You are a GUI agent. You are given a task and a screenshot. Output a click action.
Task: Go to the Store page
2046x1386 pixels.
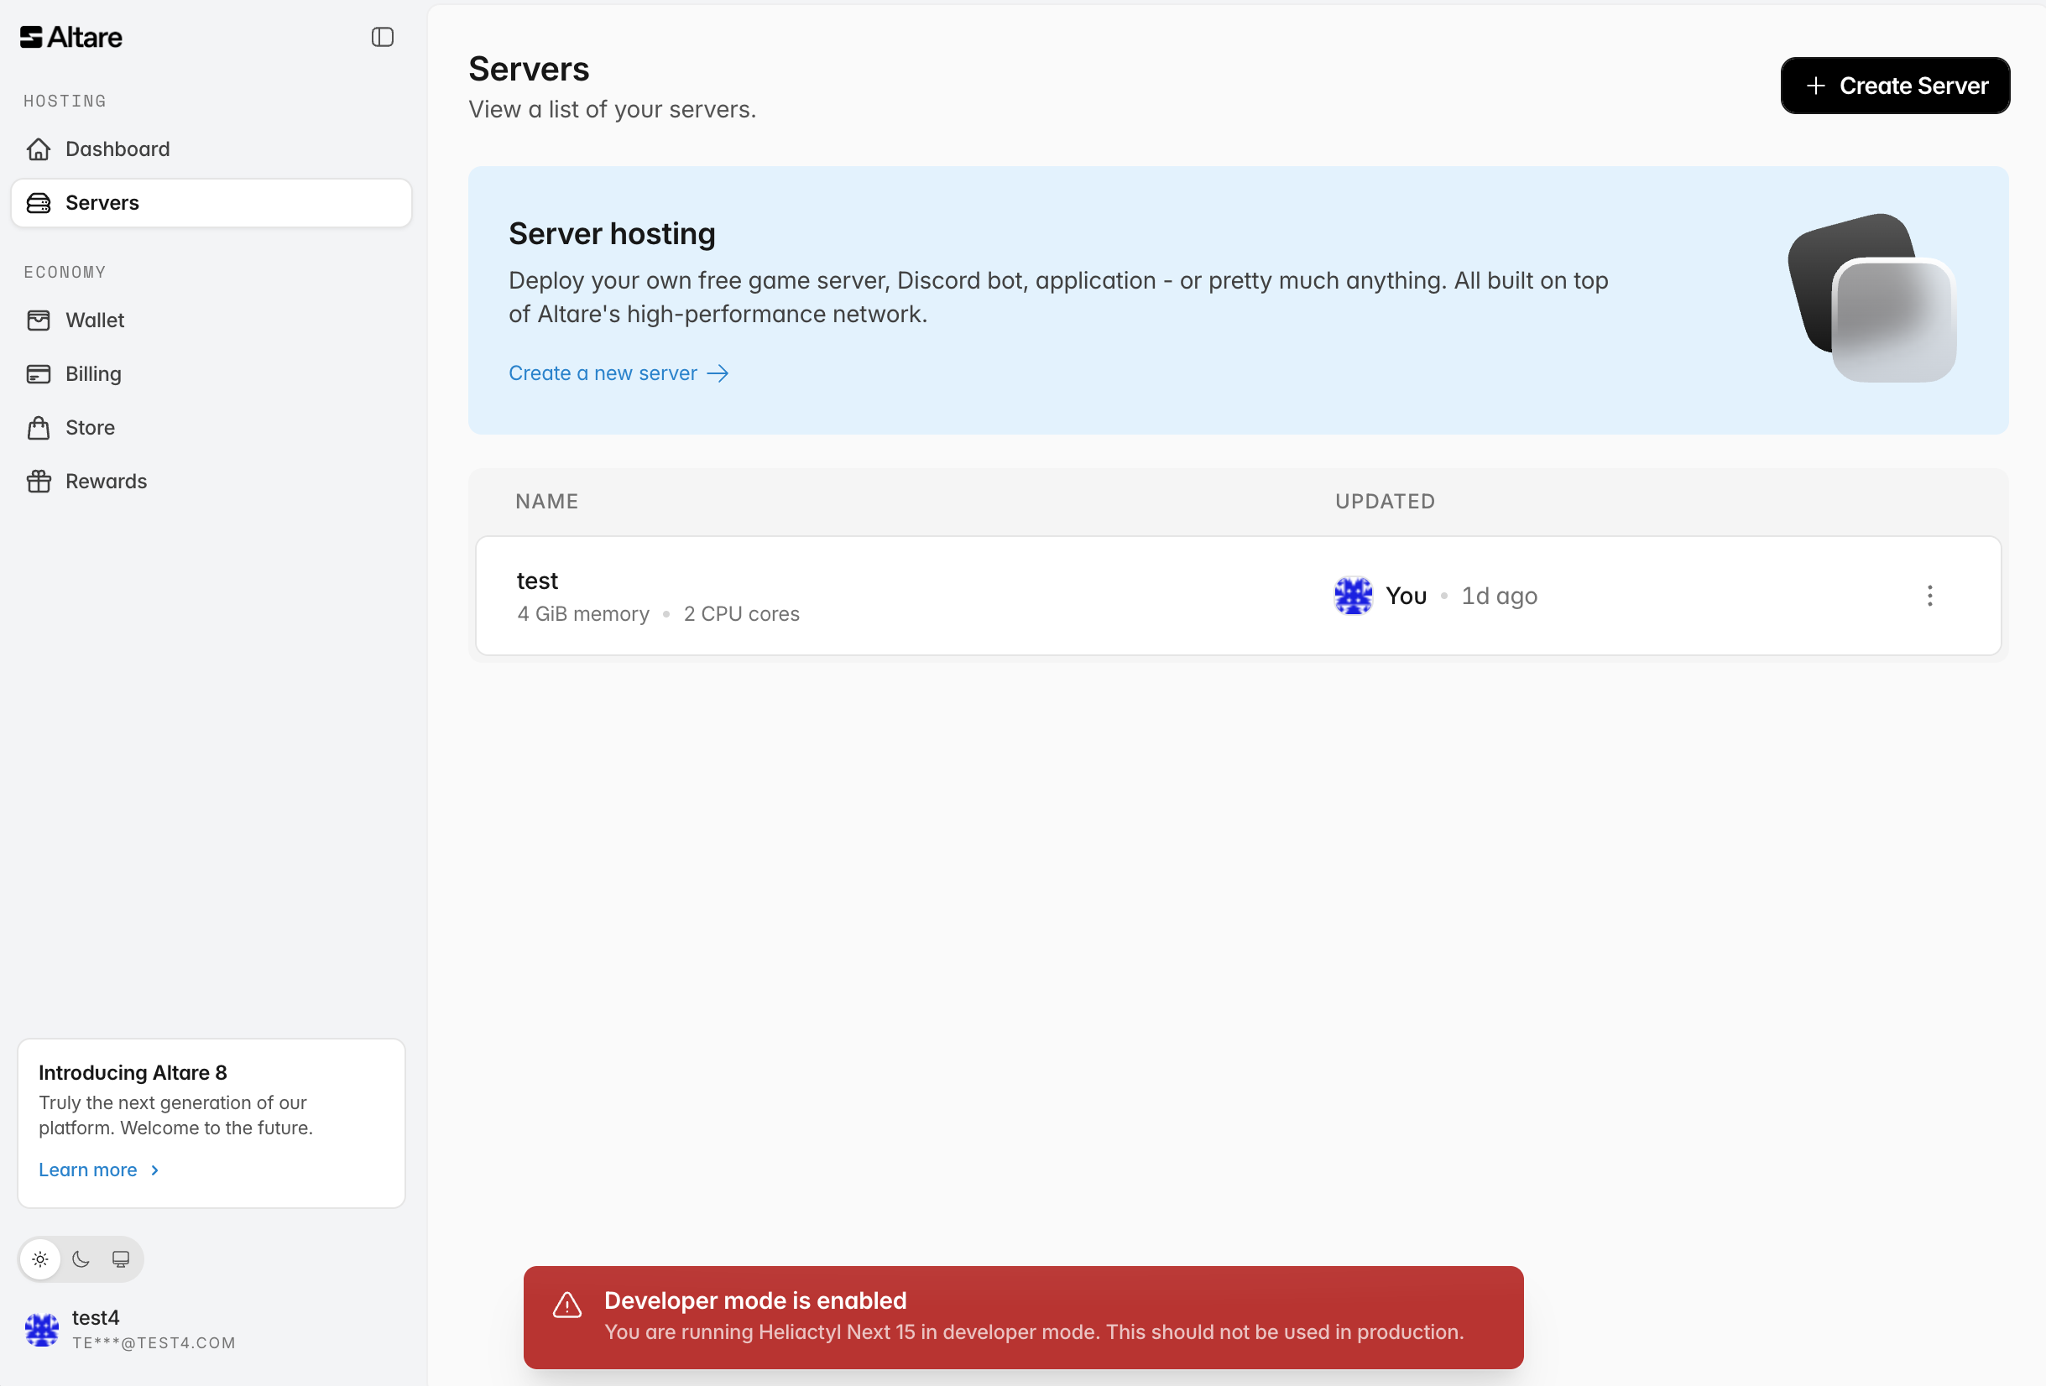point(90,428)
